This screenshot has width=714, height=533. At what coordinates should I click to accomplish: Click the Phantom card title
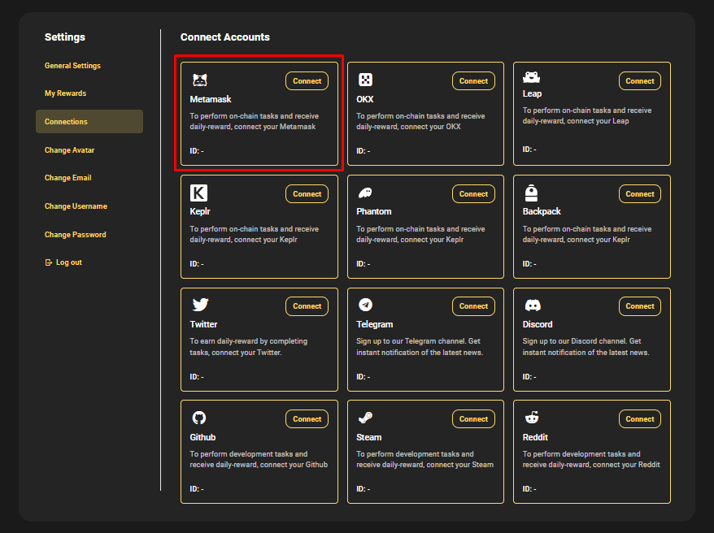[x=374, y=211]
